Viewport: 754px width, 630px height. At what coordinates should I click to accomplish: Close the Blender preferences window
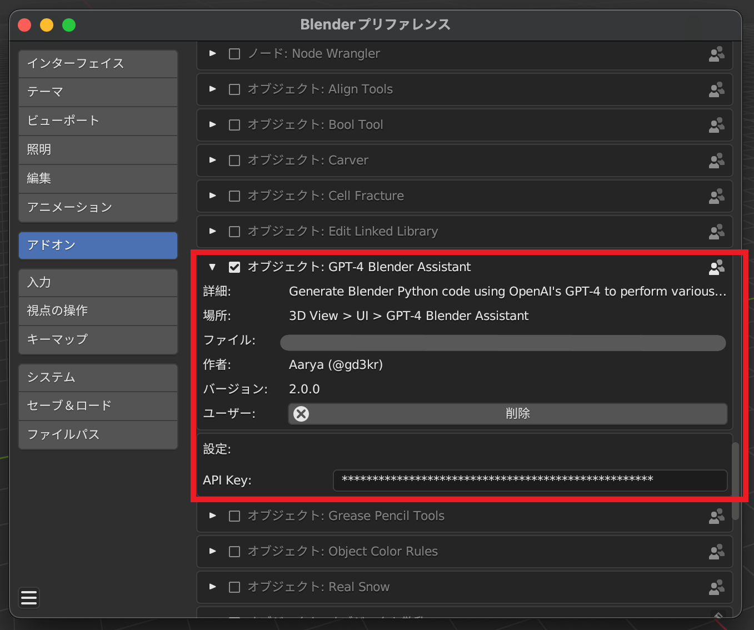[x=24, y=25]
